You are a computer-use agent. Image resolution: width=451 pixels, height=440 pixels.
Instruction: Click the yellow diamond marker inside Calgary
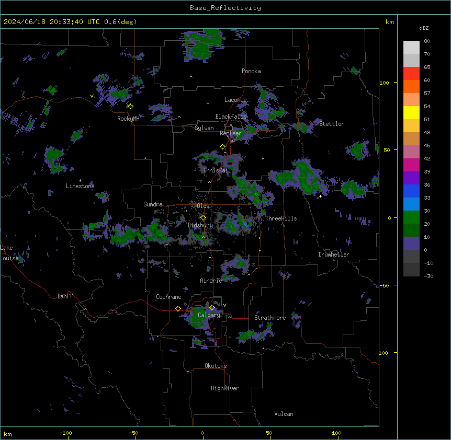[212, 308]
